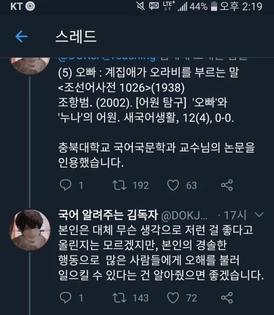Open 국어 알려주는 김독자 profile name
This screenshot has height=315, width=274.
coord(108,215)
